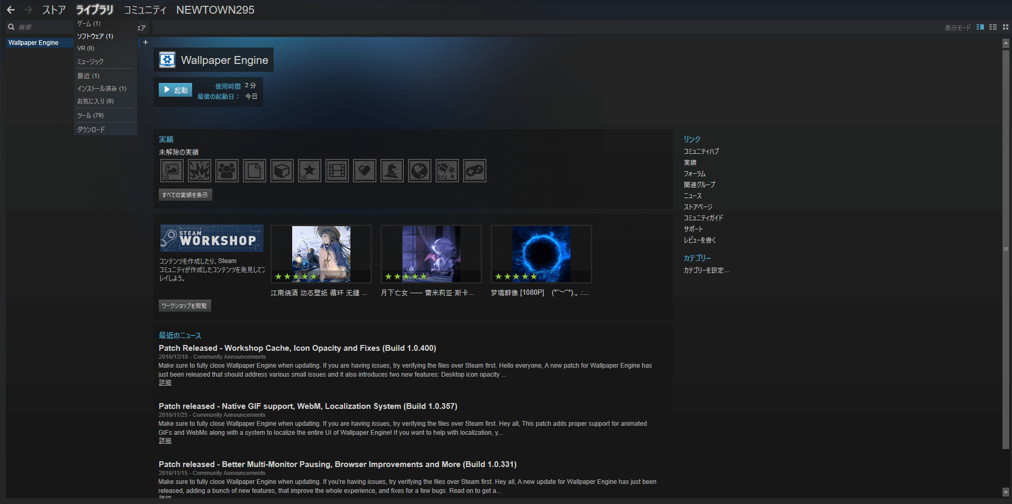
Task: Open the star achievement icon marked 10
Action: pos(310,171)
